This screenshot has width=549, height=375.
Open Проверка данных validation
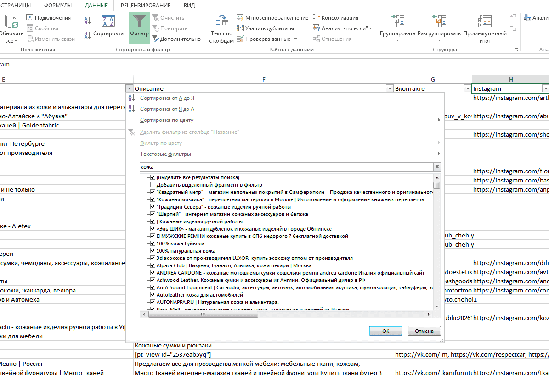[264, 39]
